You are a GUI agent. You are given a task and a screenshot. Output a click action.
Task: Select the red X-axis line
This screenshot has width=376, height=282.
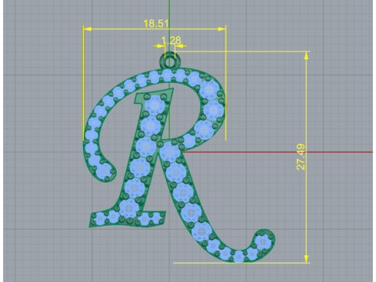click(x=277, y=152)
